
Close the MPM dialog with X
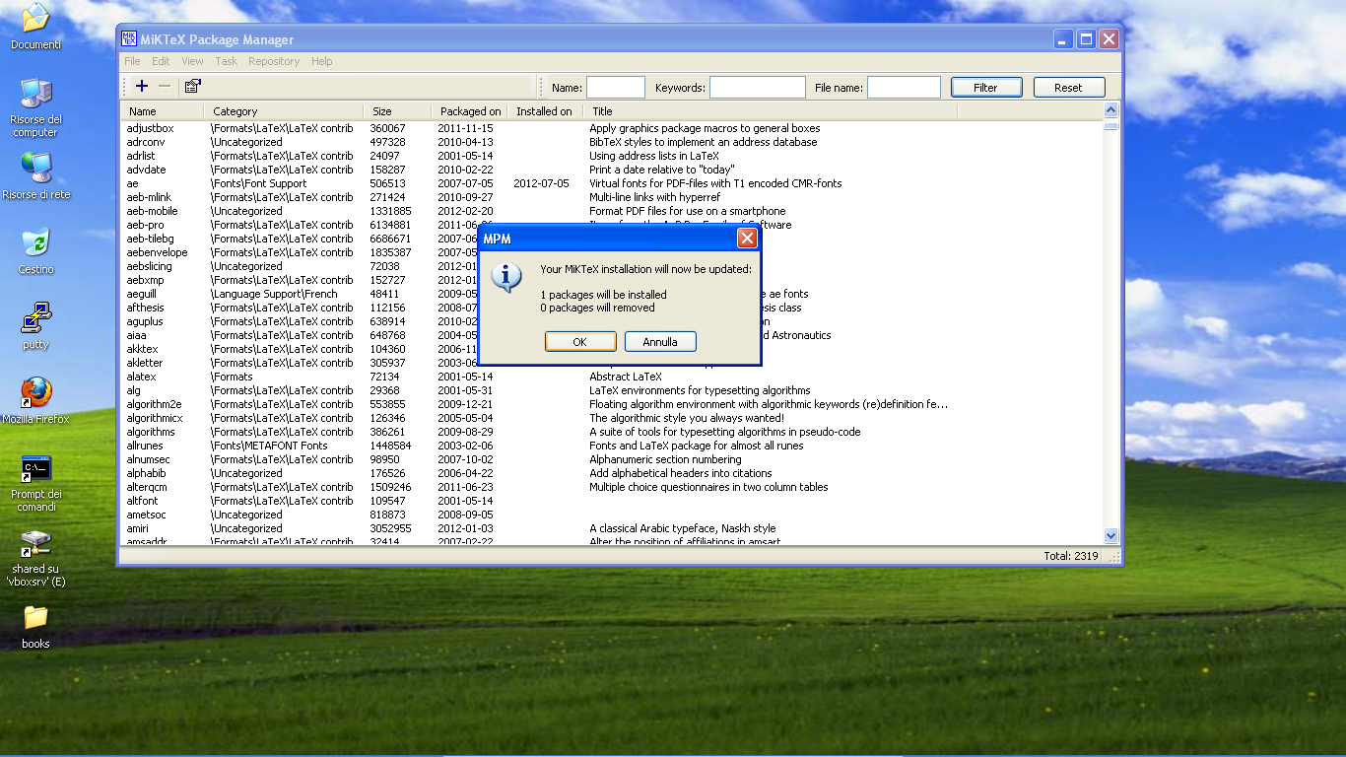point(748,239)
